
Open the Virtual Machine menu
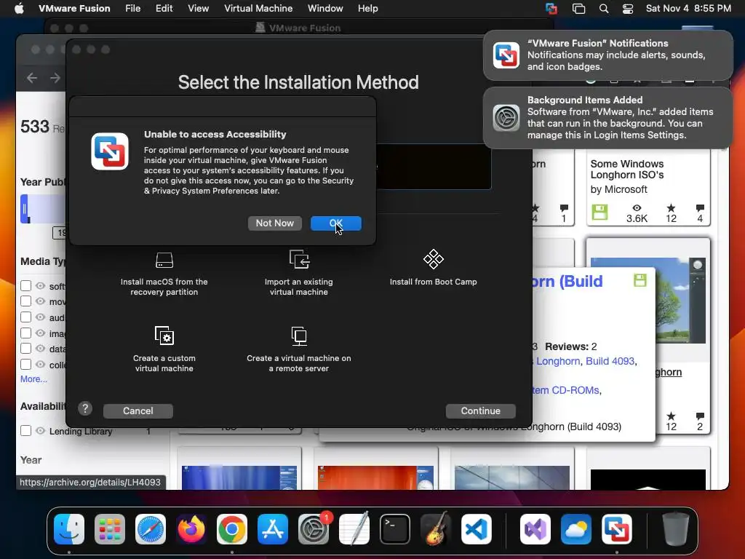tap(258, 9)
